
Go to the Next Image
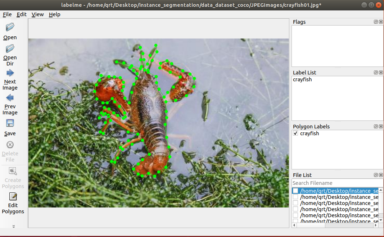[x=10, y=73]
